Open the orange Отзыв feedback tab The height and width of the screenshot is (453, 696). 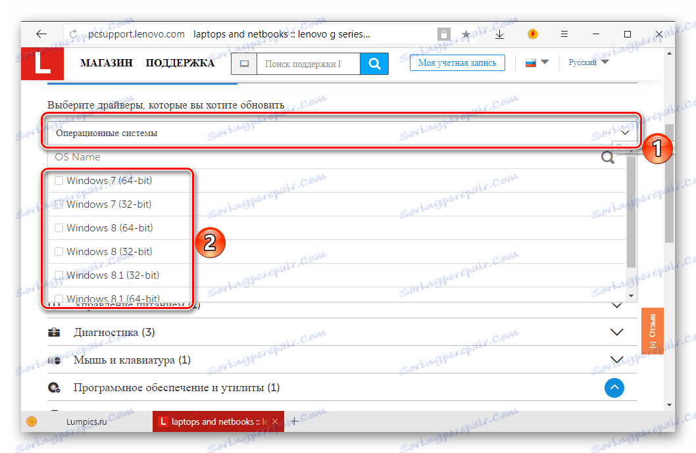coord(652,331)
